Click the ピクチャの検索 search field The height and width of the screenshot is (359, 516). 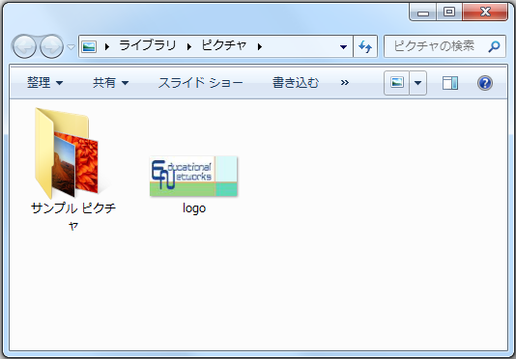click(x=444, y=46)
